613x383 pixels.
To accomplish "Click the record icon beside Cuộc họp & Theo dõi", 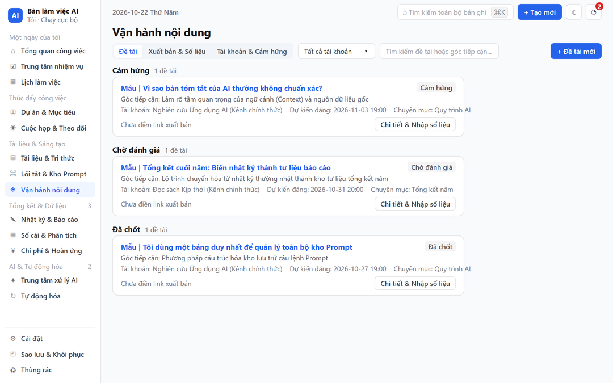I will (x=13, y=128).
